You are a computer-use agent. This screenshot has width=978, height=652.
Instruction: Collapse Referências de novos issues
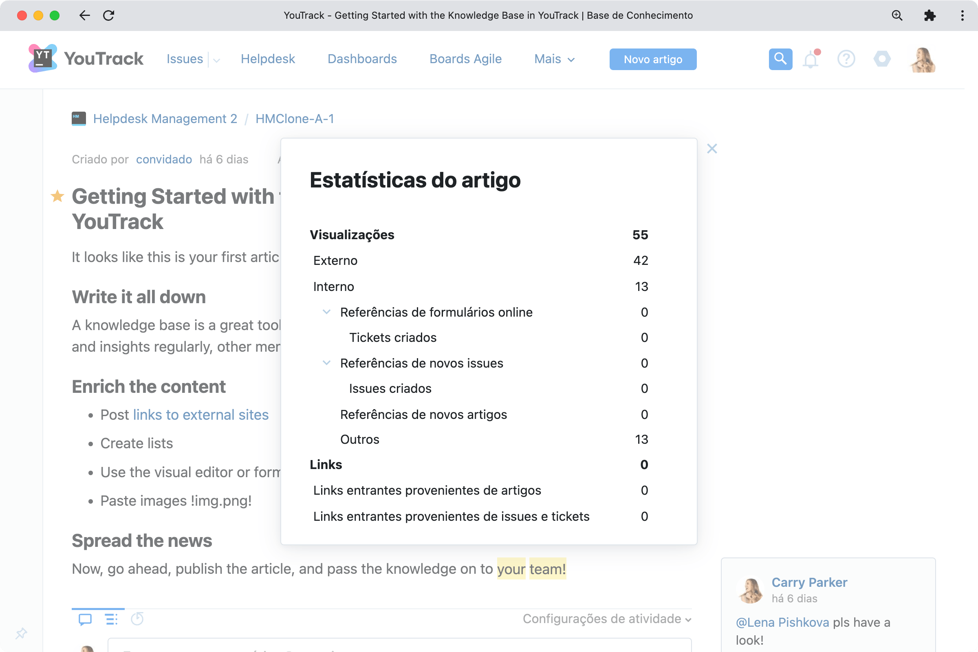(327, 363)
